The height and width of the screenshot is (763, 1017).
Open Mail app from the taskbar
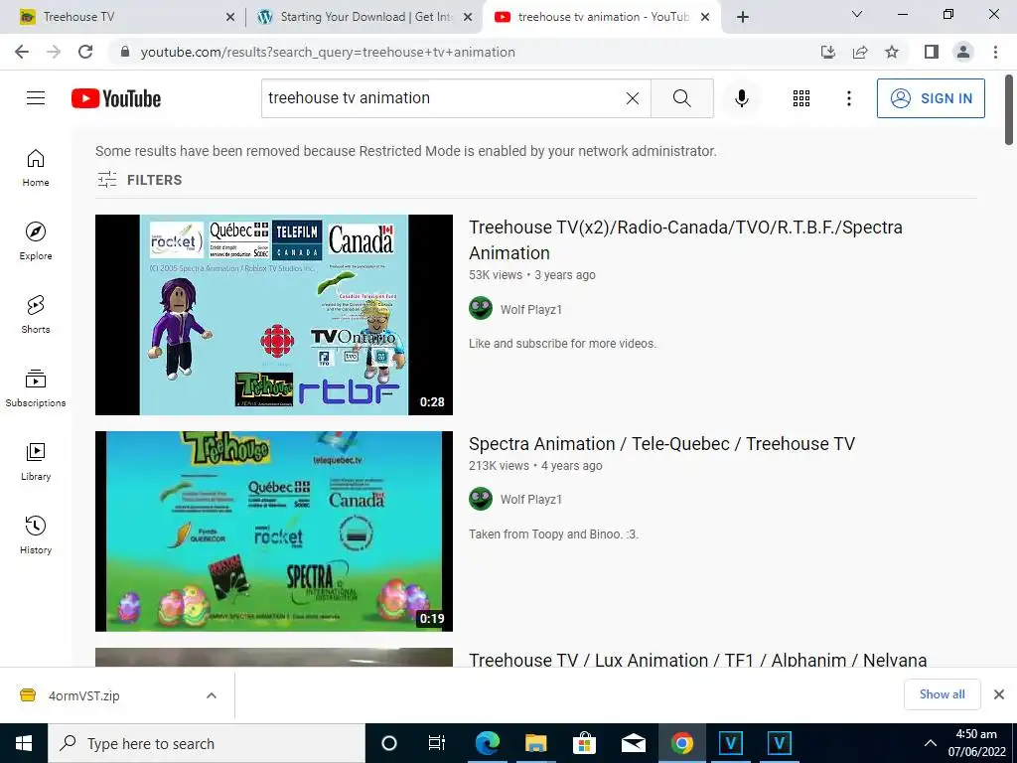tap(633, 743)
